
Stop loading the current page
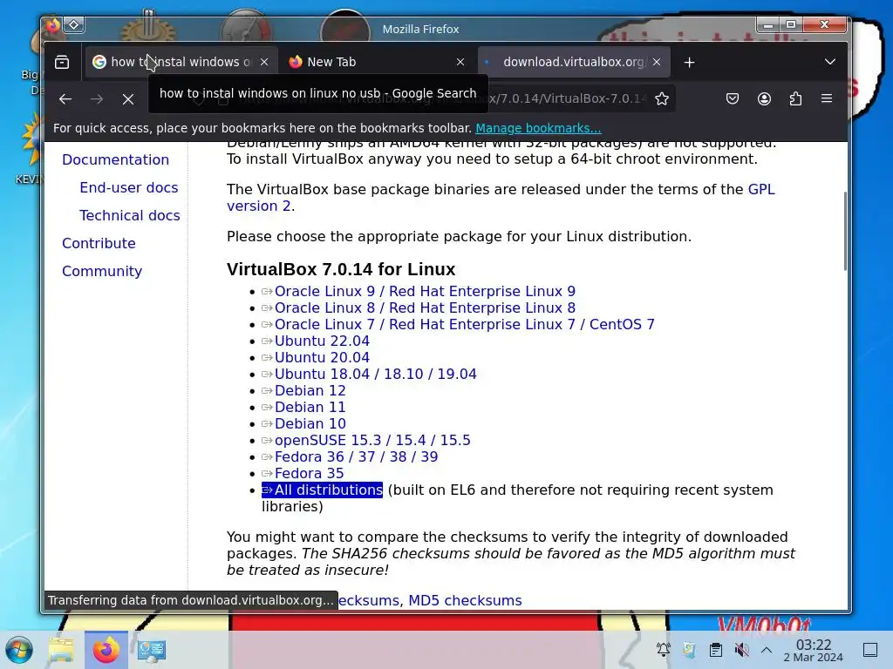128,99
